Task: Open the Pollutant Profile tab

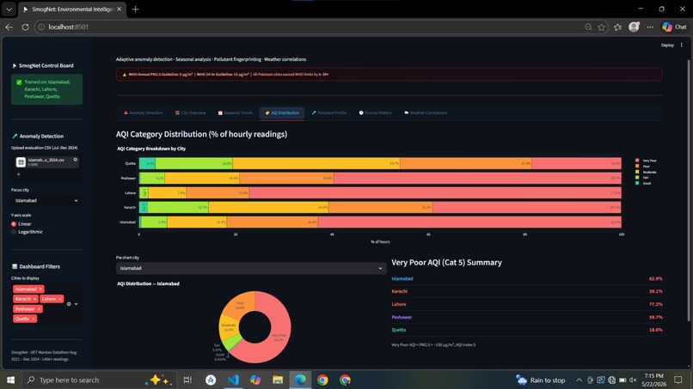Action: pyautogui.click(x=329, y=112)
